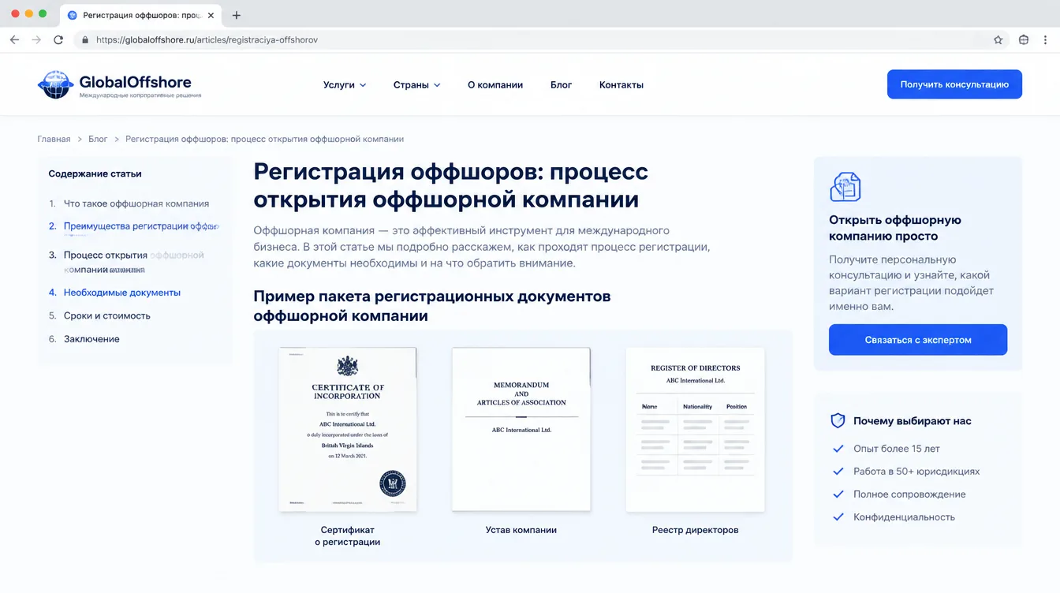Screen dimensions: 1060x593
Task: Open a new browser tab with plus
Action: 237,15
